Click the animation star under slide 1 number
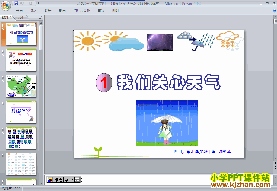Screen dimensions: 277x191 (x=2, y=29)
